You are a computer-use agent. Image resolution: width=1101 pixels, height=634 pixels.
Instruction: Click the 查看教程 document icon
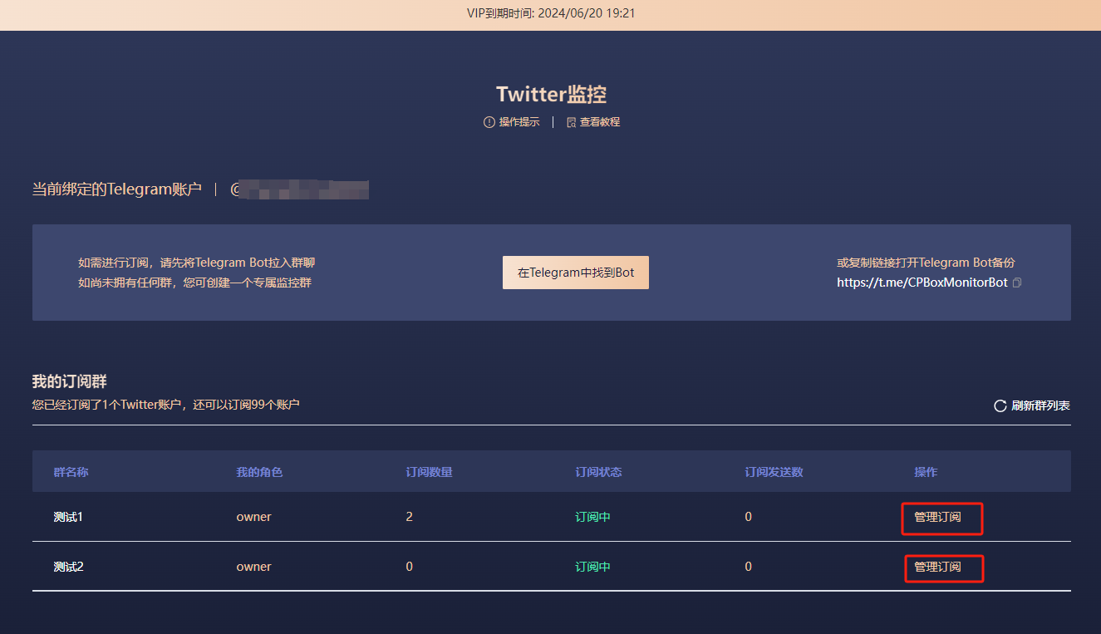click(x=571, y=122)
